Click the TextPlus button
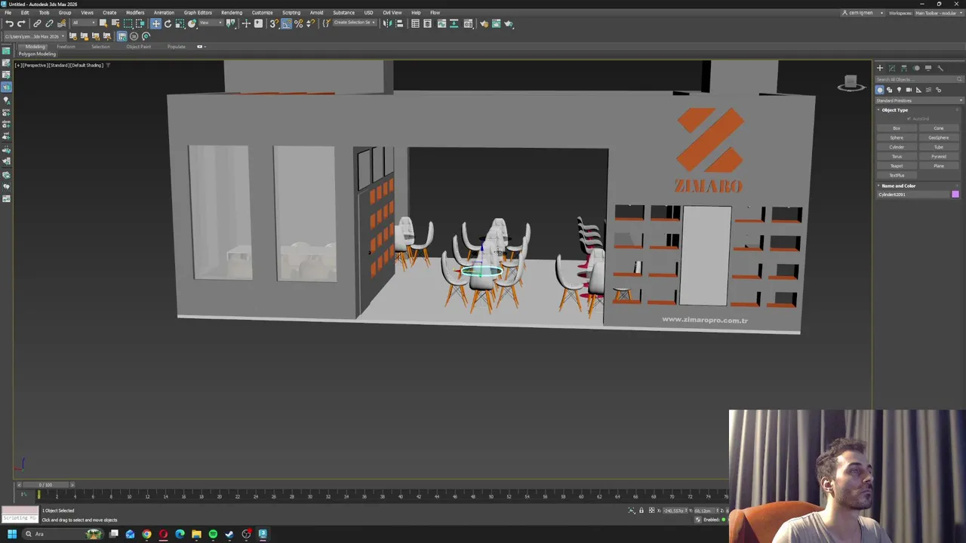 pyautogui.click(x=897, y=175)
